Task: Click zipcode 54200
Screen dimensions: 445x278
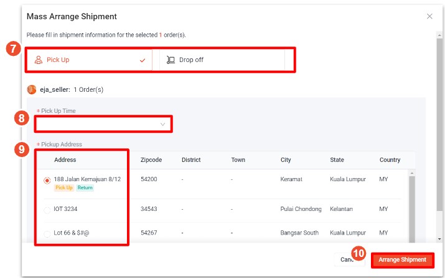Action: tap(149, 179)
